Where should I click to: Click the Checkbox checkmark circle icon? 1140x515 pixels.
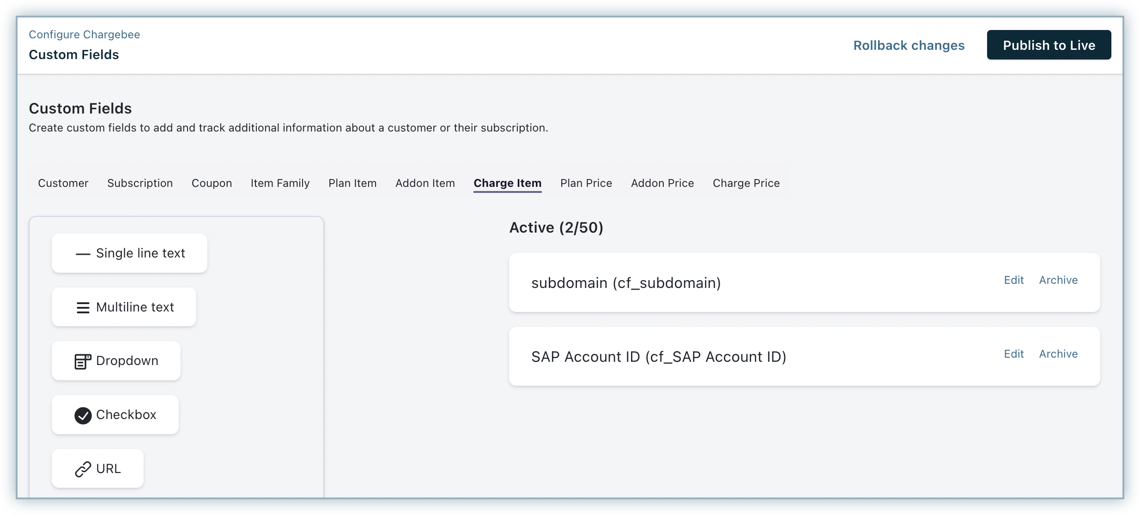click(x=83, y=415)
